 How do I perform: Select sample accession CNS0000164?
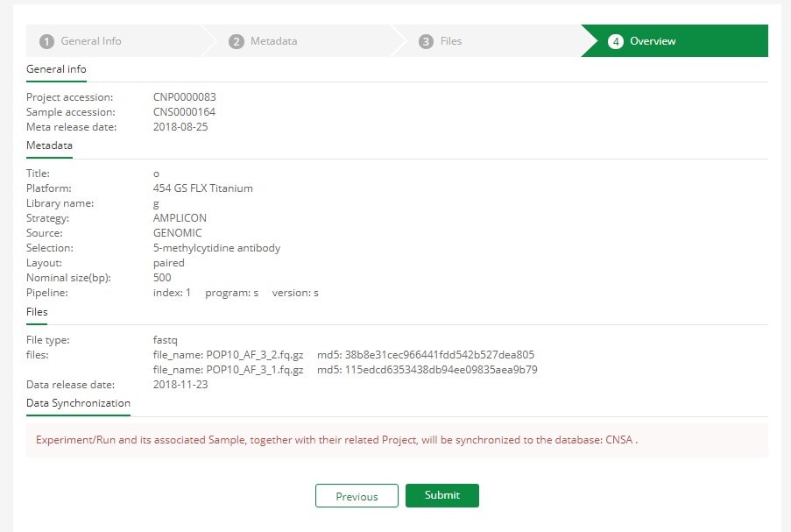coord(184,112)
